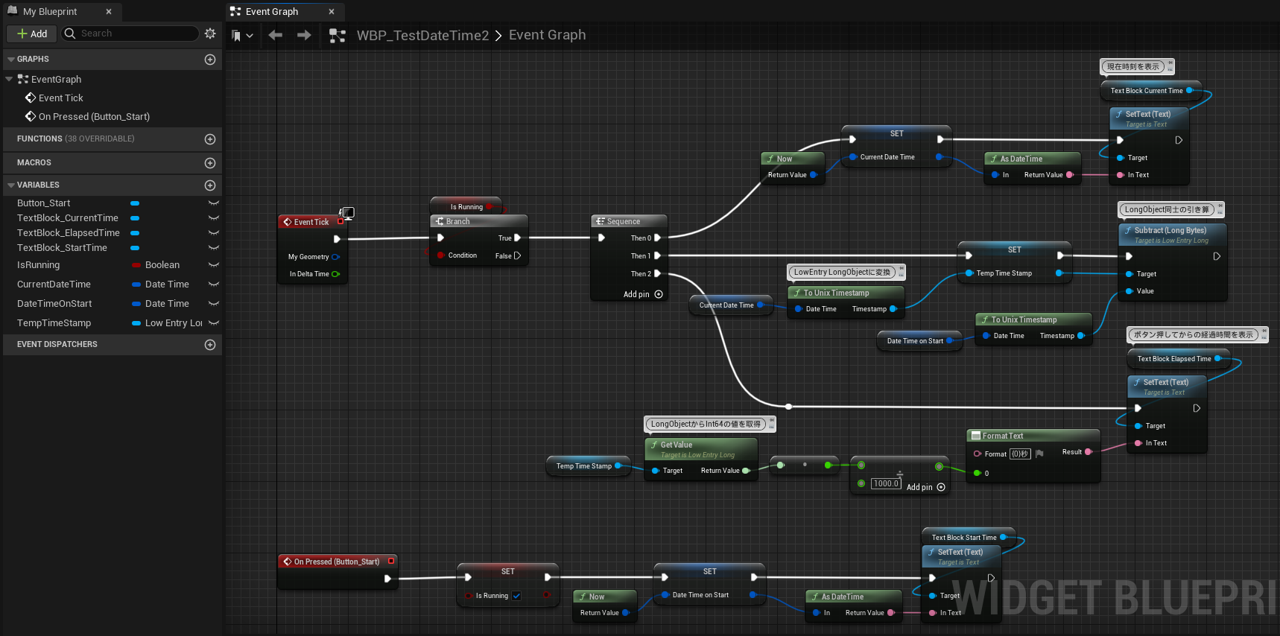Click the bookmarks icon in graph toolbar
The width and height of the screenshot is (1280, 636).
coord(236,35)
